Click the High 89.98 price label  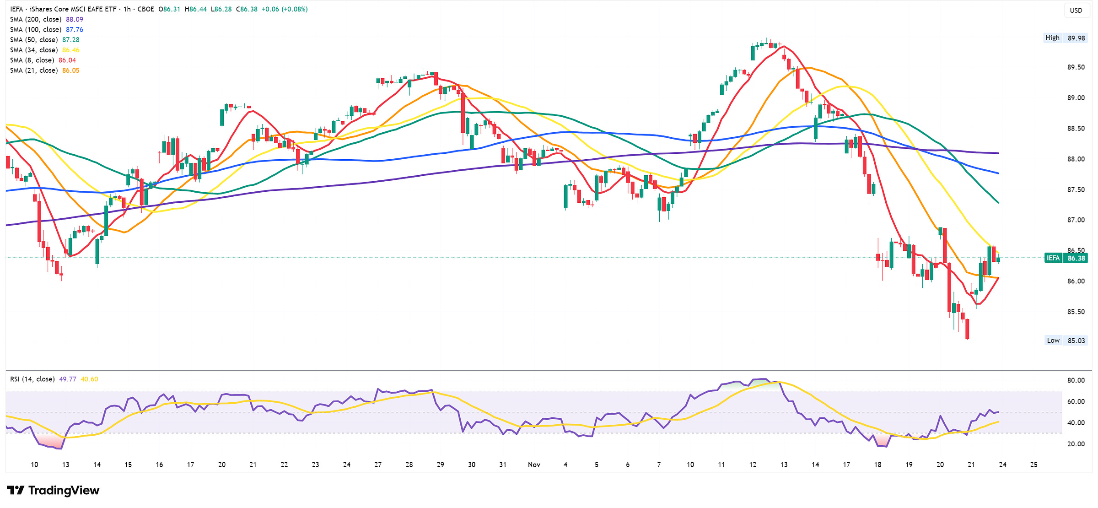tap(1066, 38)
